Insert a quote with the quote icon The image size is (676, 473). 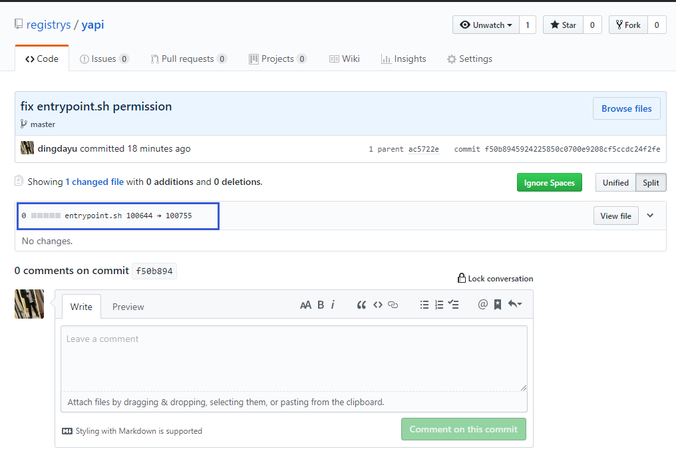click(x=361, y=305)
